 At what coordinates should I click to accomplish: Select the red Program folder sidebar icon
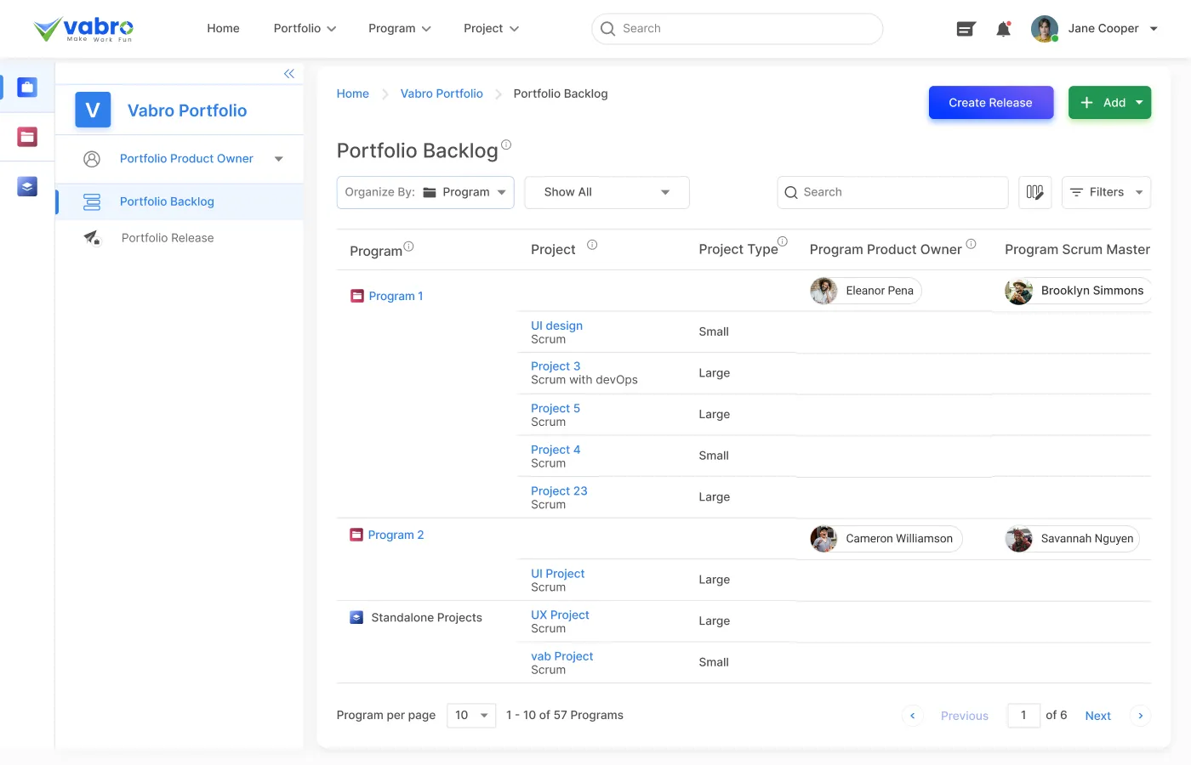point(26,136)
